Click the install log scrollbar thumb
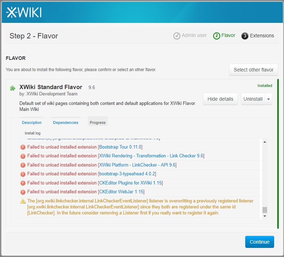This screenshot has width=284, height=257. (x=265, y=210)
